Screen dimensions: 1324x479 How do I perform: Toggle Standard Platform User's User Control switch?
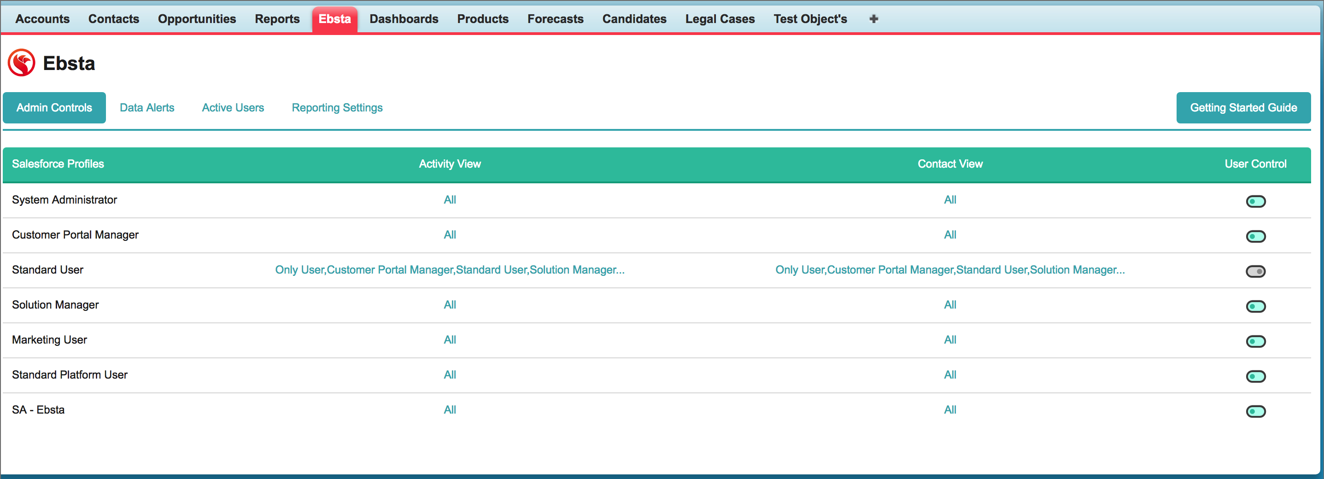point(1255,376)
